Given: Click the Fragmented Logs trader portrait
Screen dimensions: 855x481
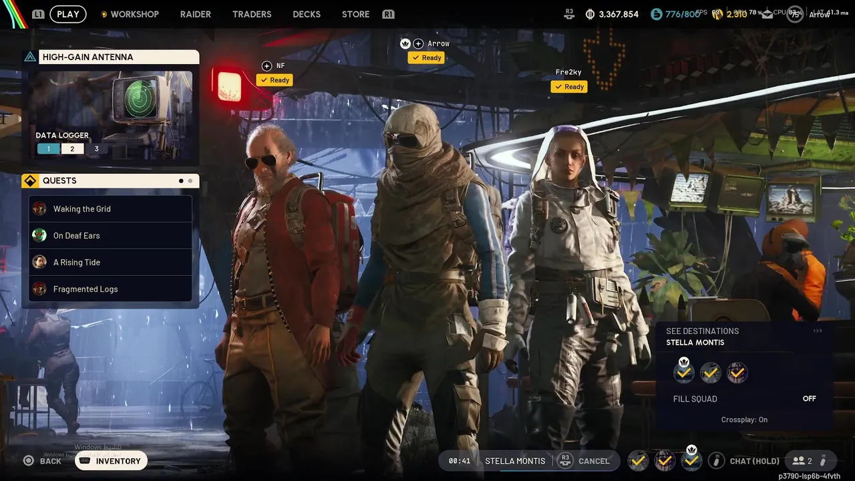Looking at the screenshot, I should tap(39, 289).
